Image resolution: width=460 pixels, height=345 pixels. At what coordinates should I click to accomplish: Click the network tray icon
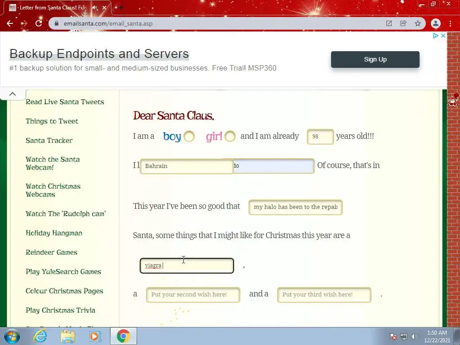[x=404, y=336]
